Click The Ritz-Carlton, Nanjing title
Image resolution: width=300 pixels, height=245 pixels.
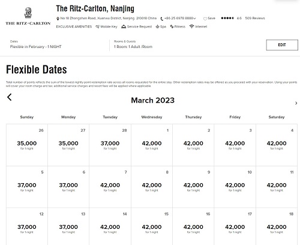[95, 9]
